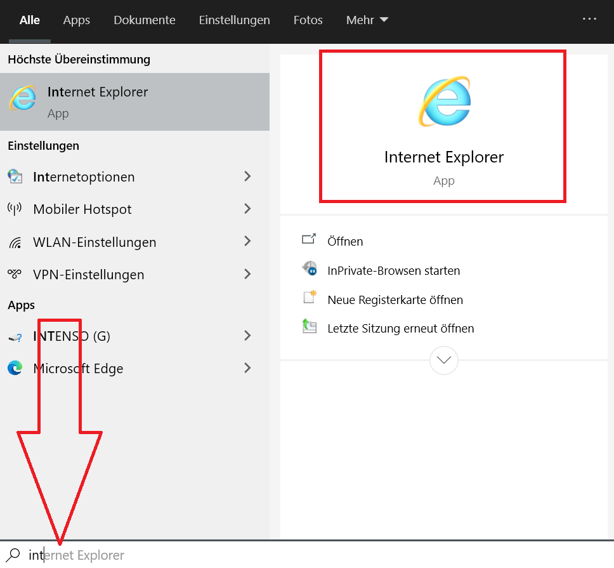Click the reopen last session icon
This screenshot has width=614, height=568.
(310, 326)
